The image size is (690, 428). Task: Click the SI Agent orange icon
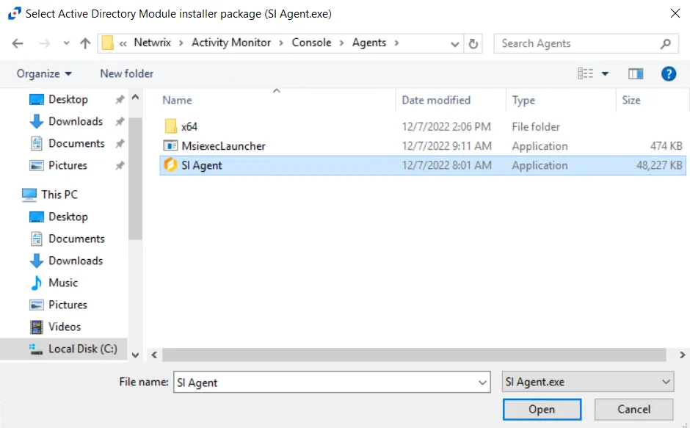tap(170, 165)
